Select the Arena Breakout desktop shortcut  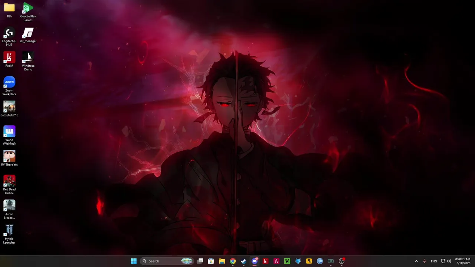[x=9, y=210]
